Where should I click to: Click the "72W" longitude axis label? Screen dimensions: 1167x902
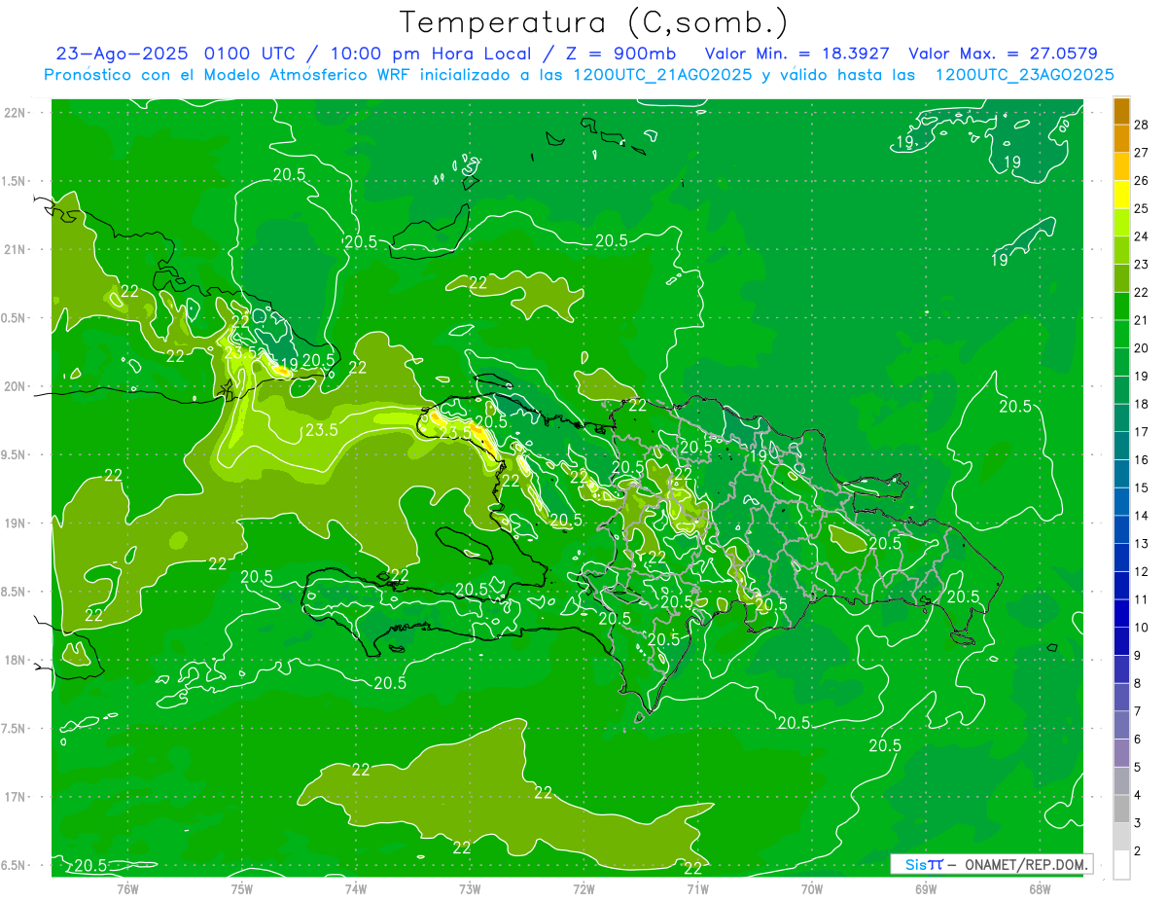[584, 888]
